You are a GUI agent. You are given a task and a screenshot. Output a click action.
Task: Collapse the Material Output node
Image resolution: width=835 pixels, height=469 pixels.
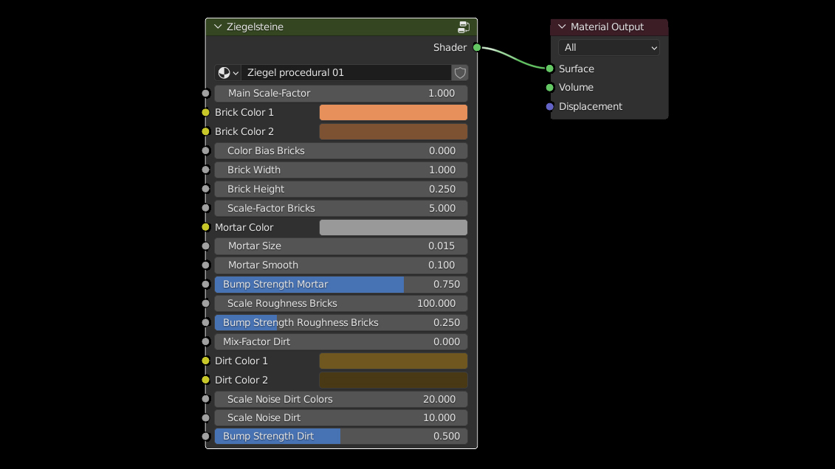562,27
